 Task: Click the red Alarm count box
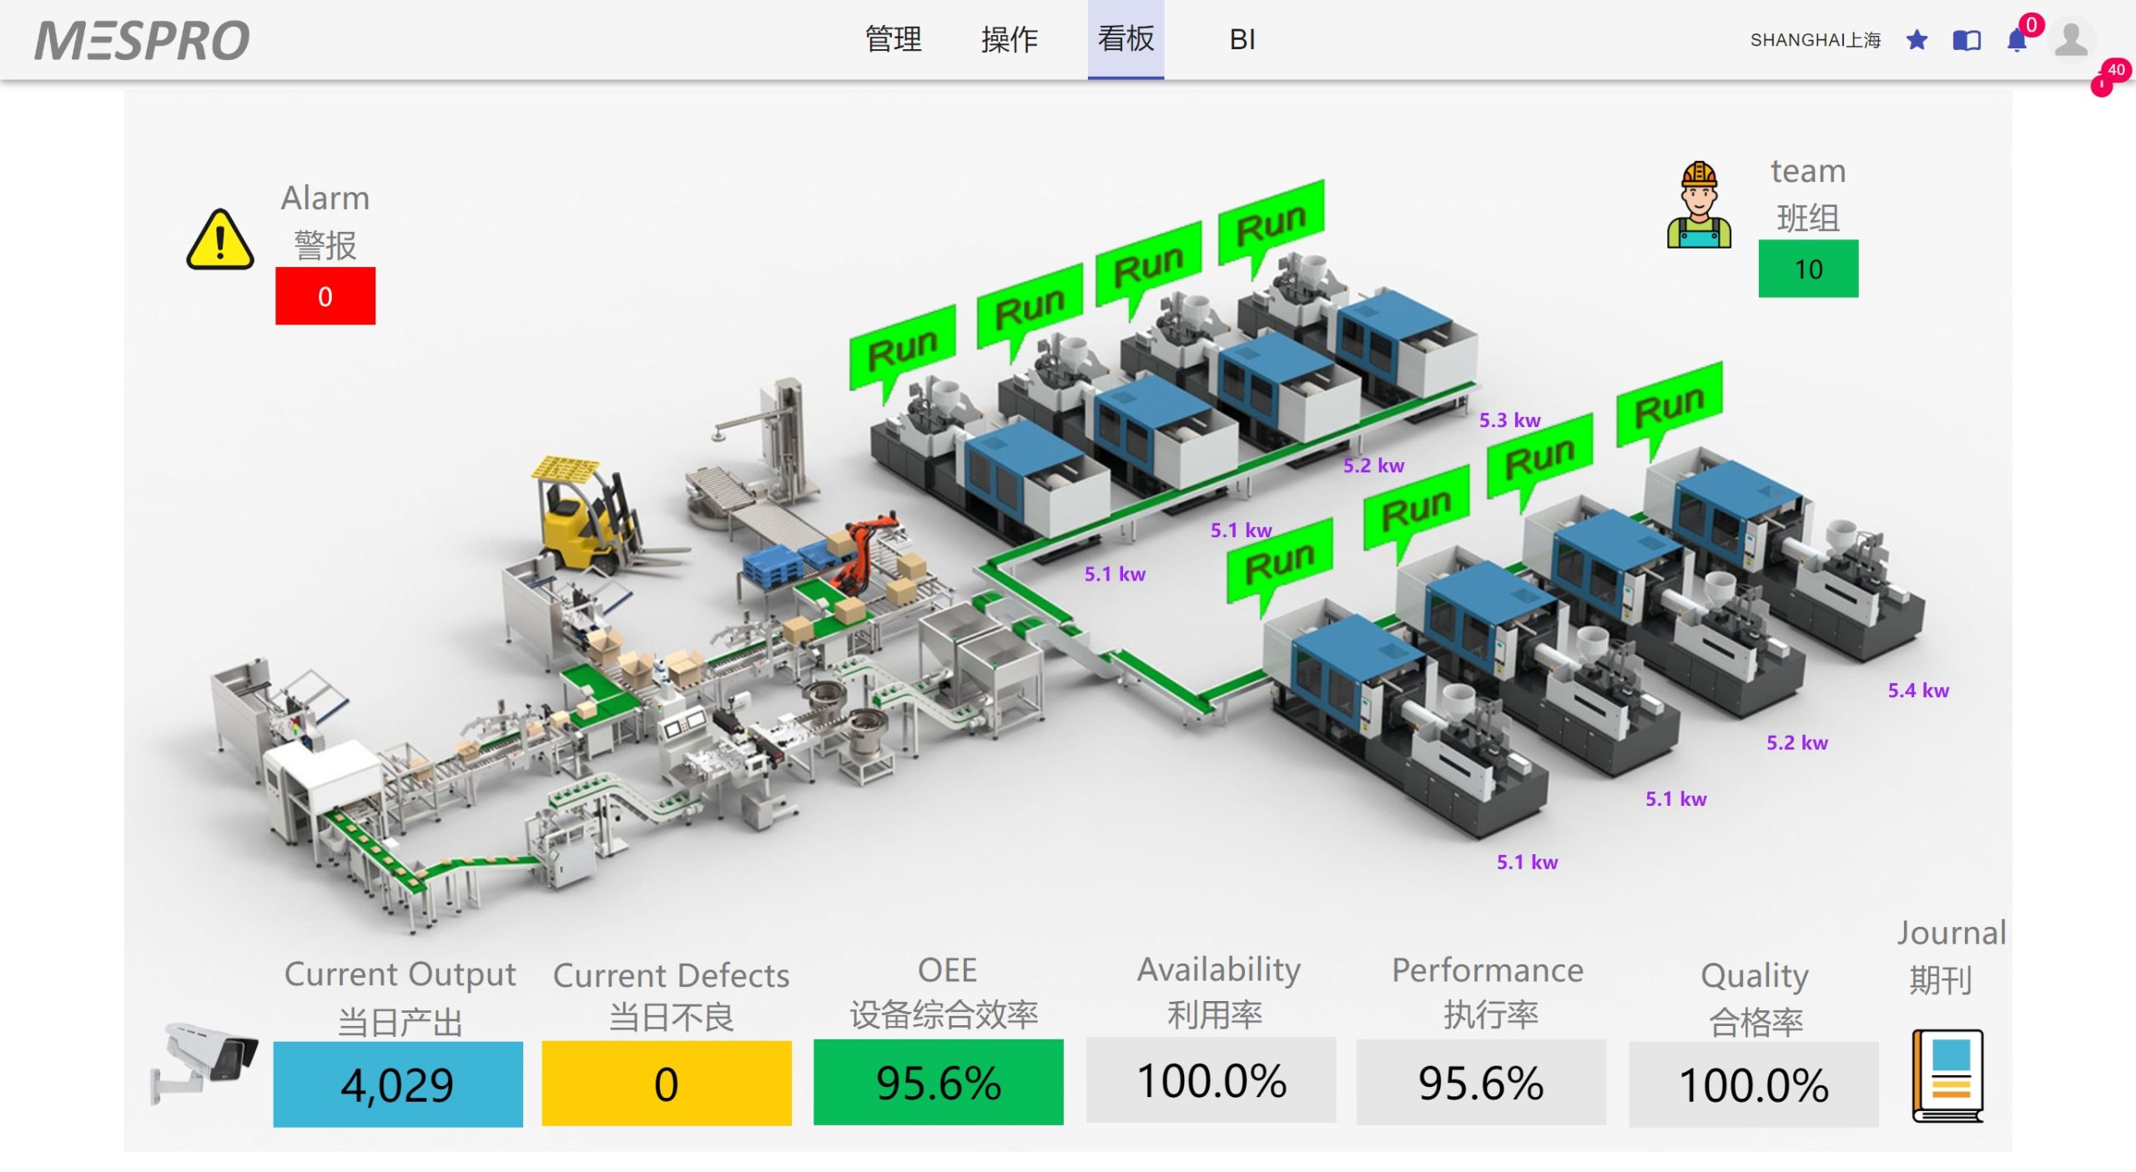coord(325,296)
